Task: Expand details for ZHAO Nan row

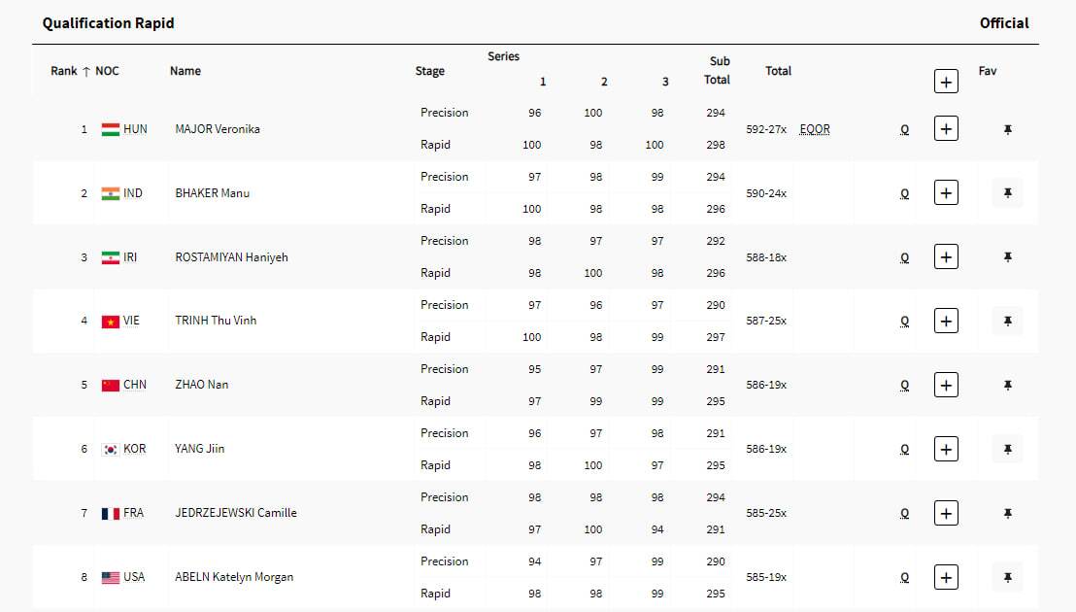Action: (946, 385)
